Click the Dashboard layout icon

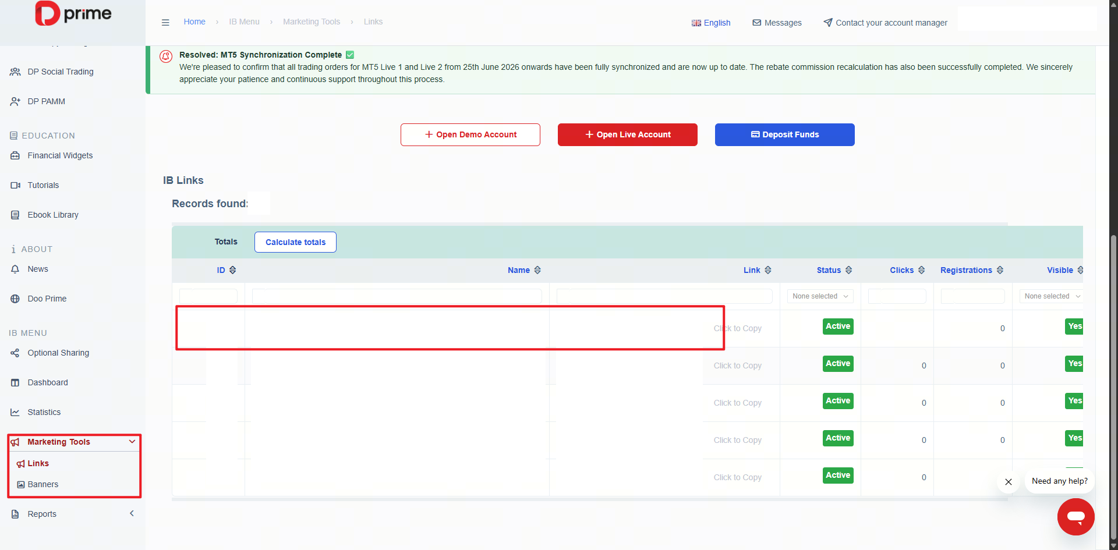click(x=15, y=382)
